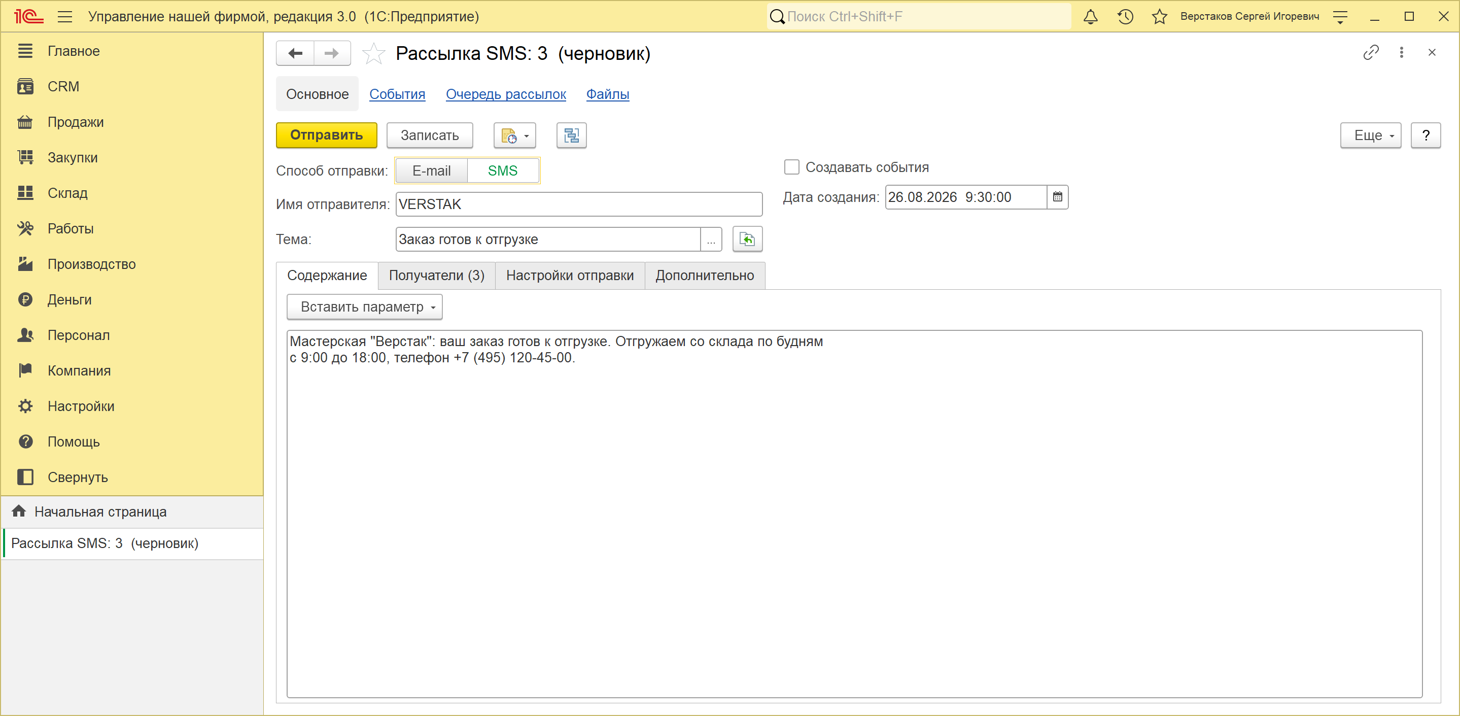Viewport: 1460px width, 716px height.
Task: Open Помощь section
Action: click(x=131, y=441)
